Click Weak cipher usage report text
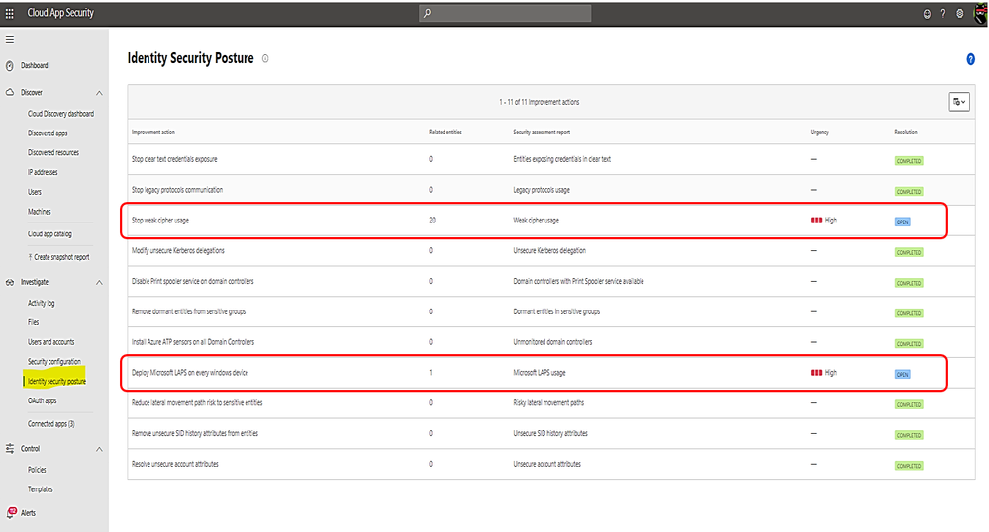Viewport: 989px width, 532px height. click(537, 220)
